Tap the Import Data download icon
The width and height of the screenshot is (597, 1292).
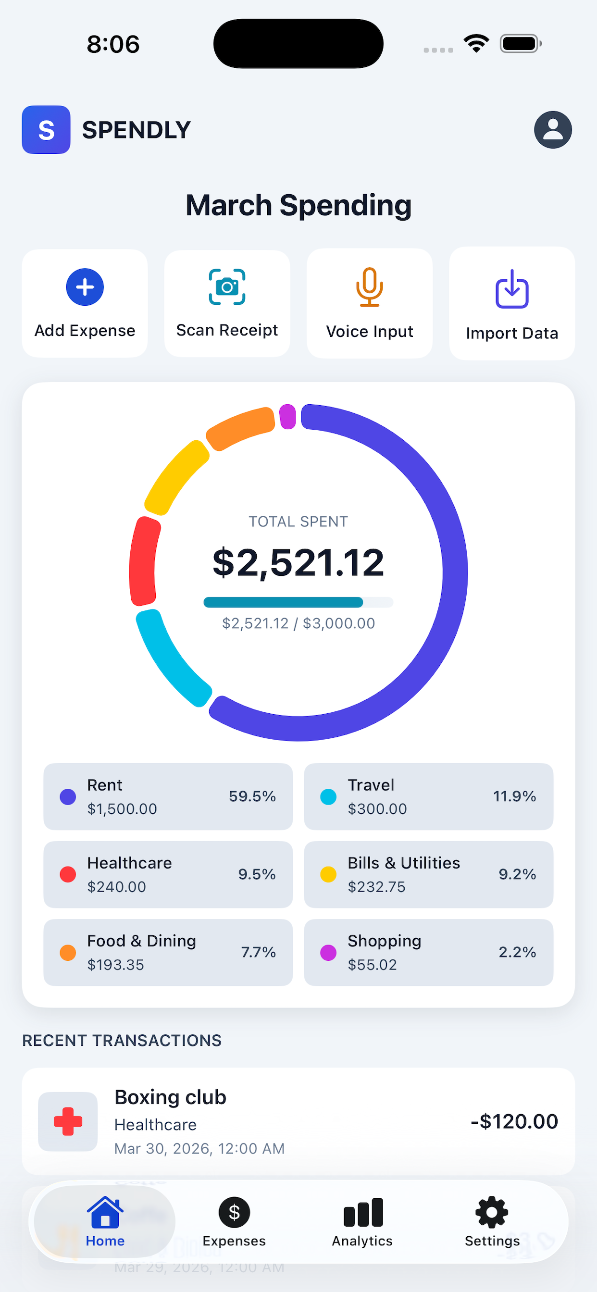click(512, 289)
